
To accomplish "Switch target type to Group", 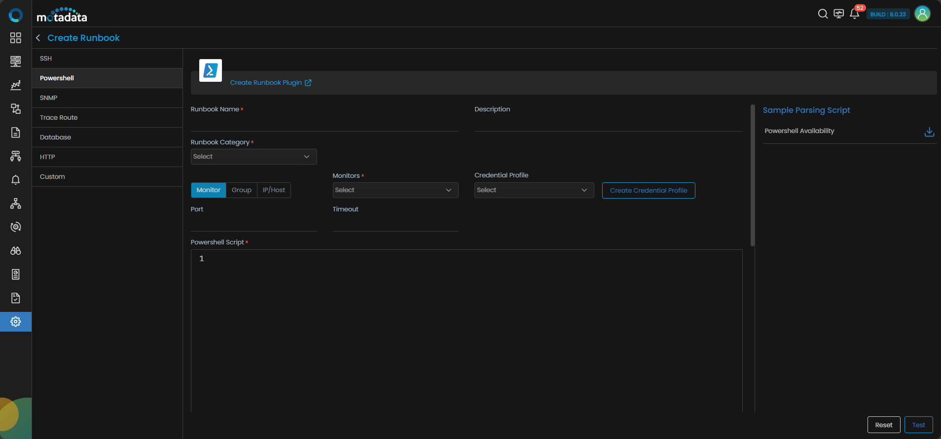I will click(x=241, y=190).
